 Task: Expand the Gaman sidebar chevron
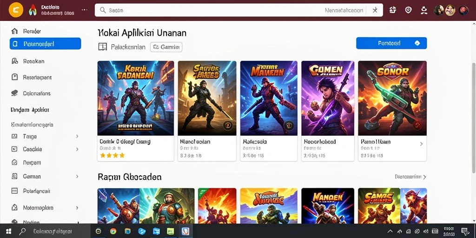(77, 176)
